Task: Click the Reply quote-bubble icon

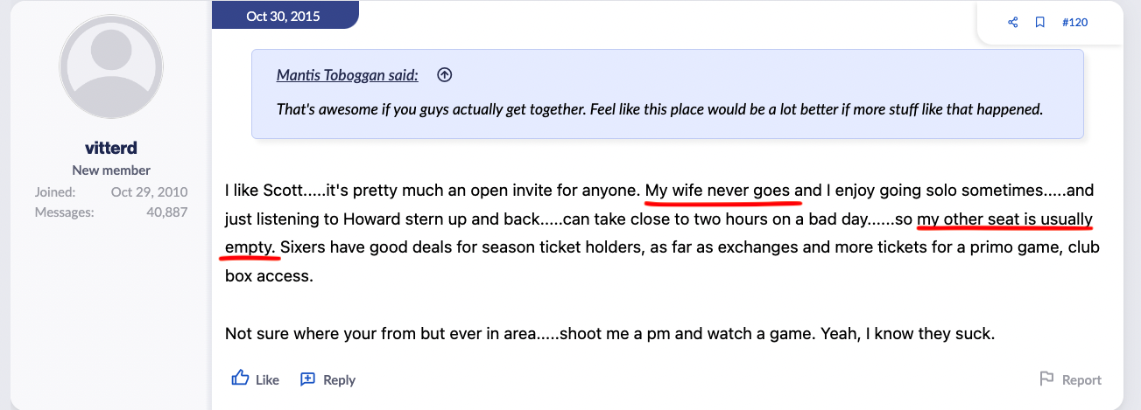Action: tap(307, 379)
